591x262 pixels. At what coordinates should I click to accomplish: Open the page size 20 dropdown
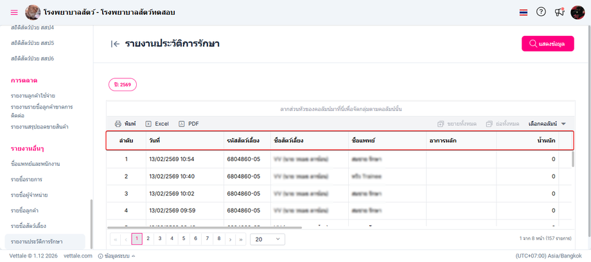click(x=267, y=239)
